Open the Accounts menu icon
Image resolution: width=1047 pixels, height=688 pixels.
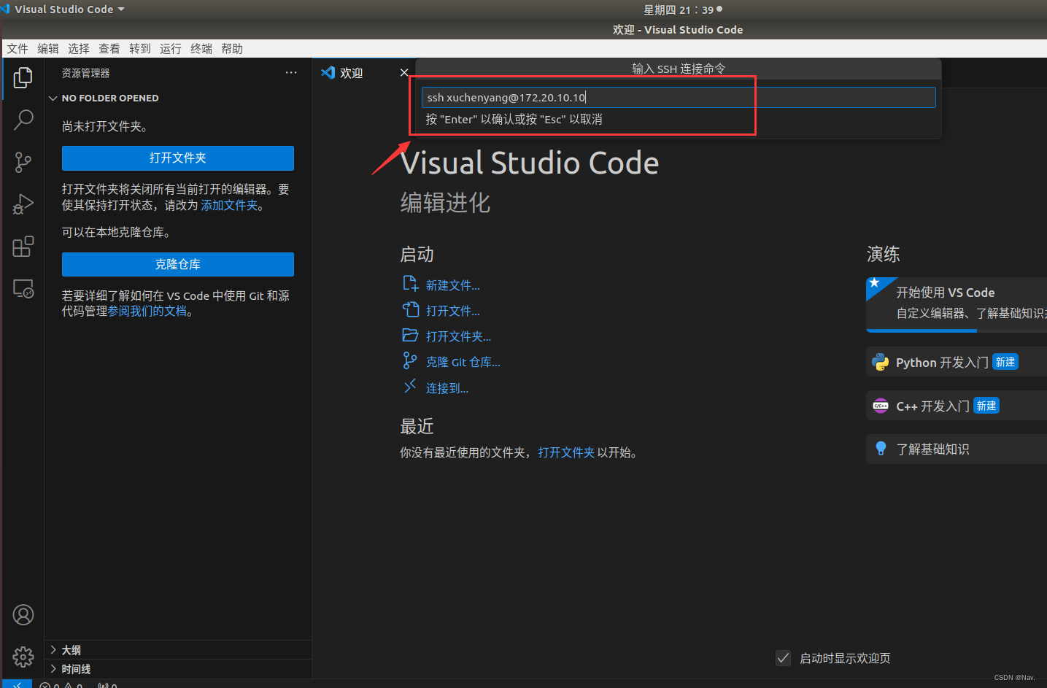23,615
